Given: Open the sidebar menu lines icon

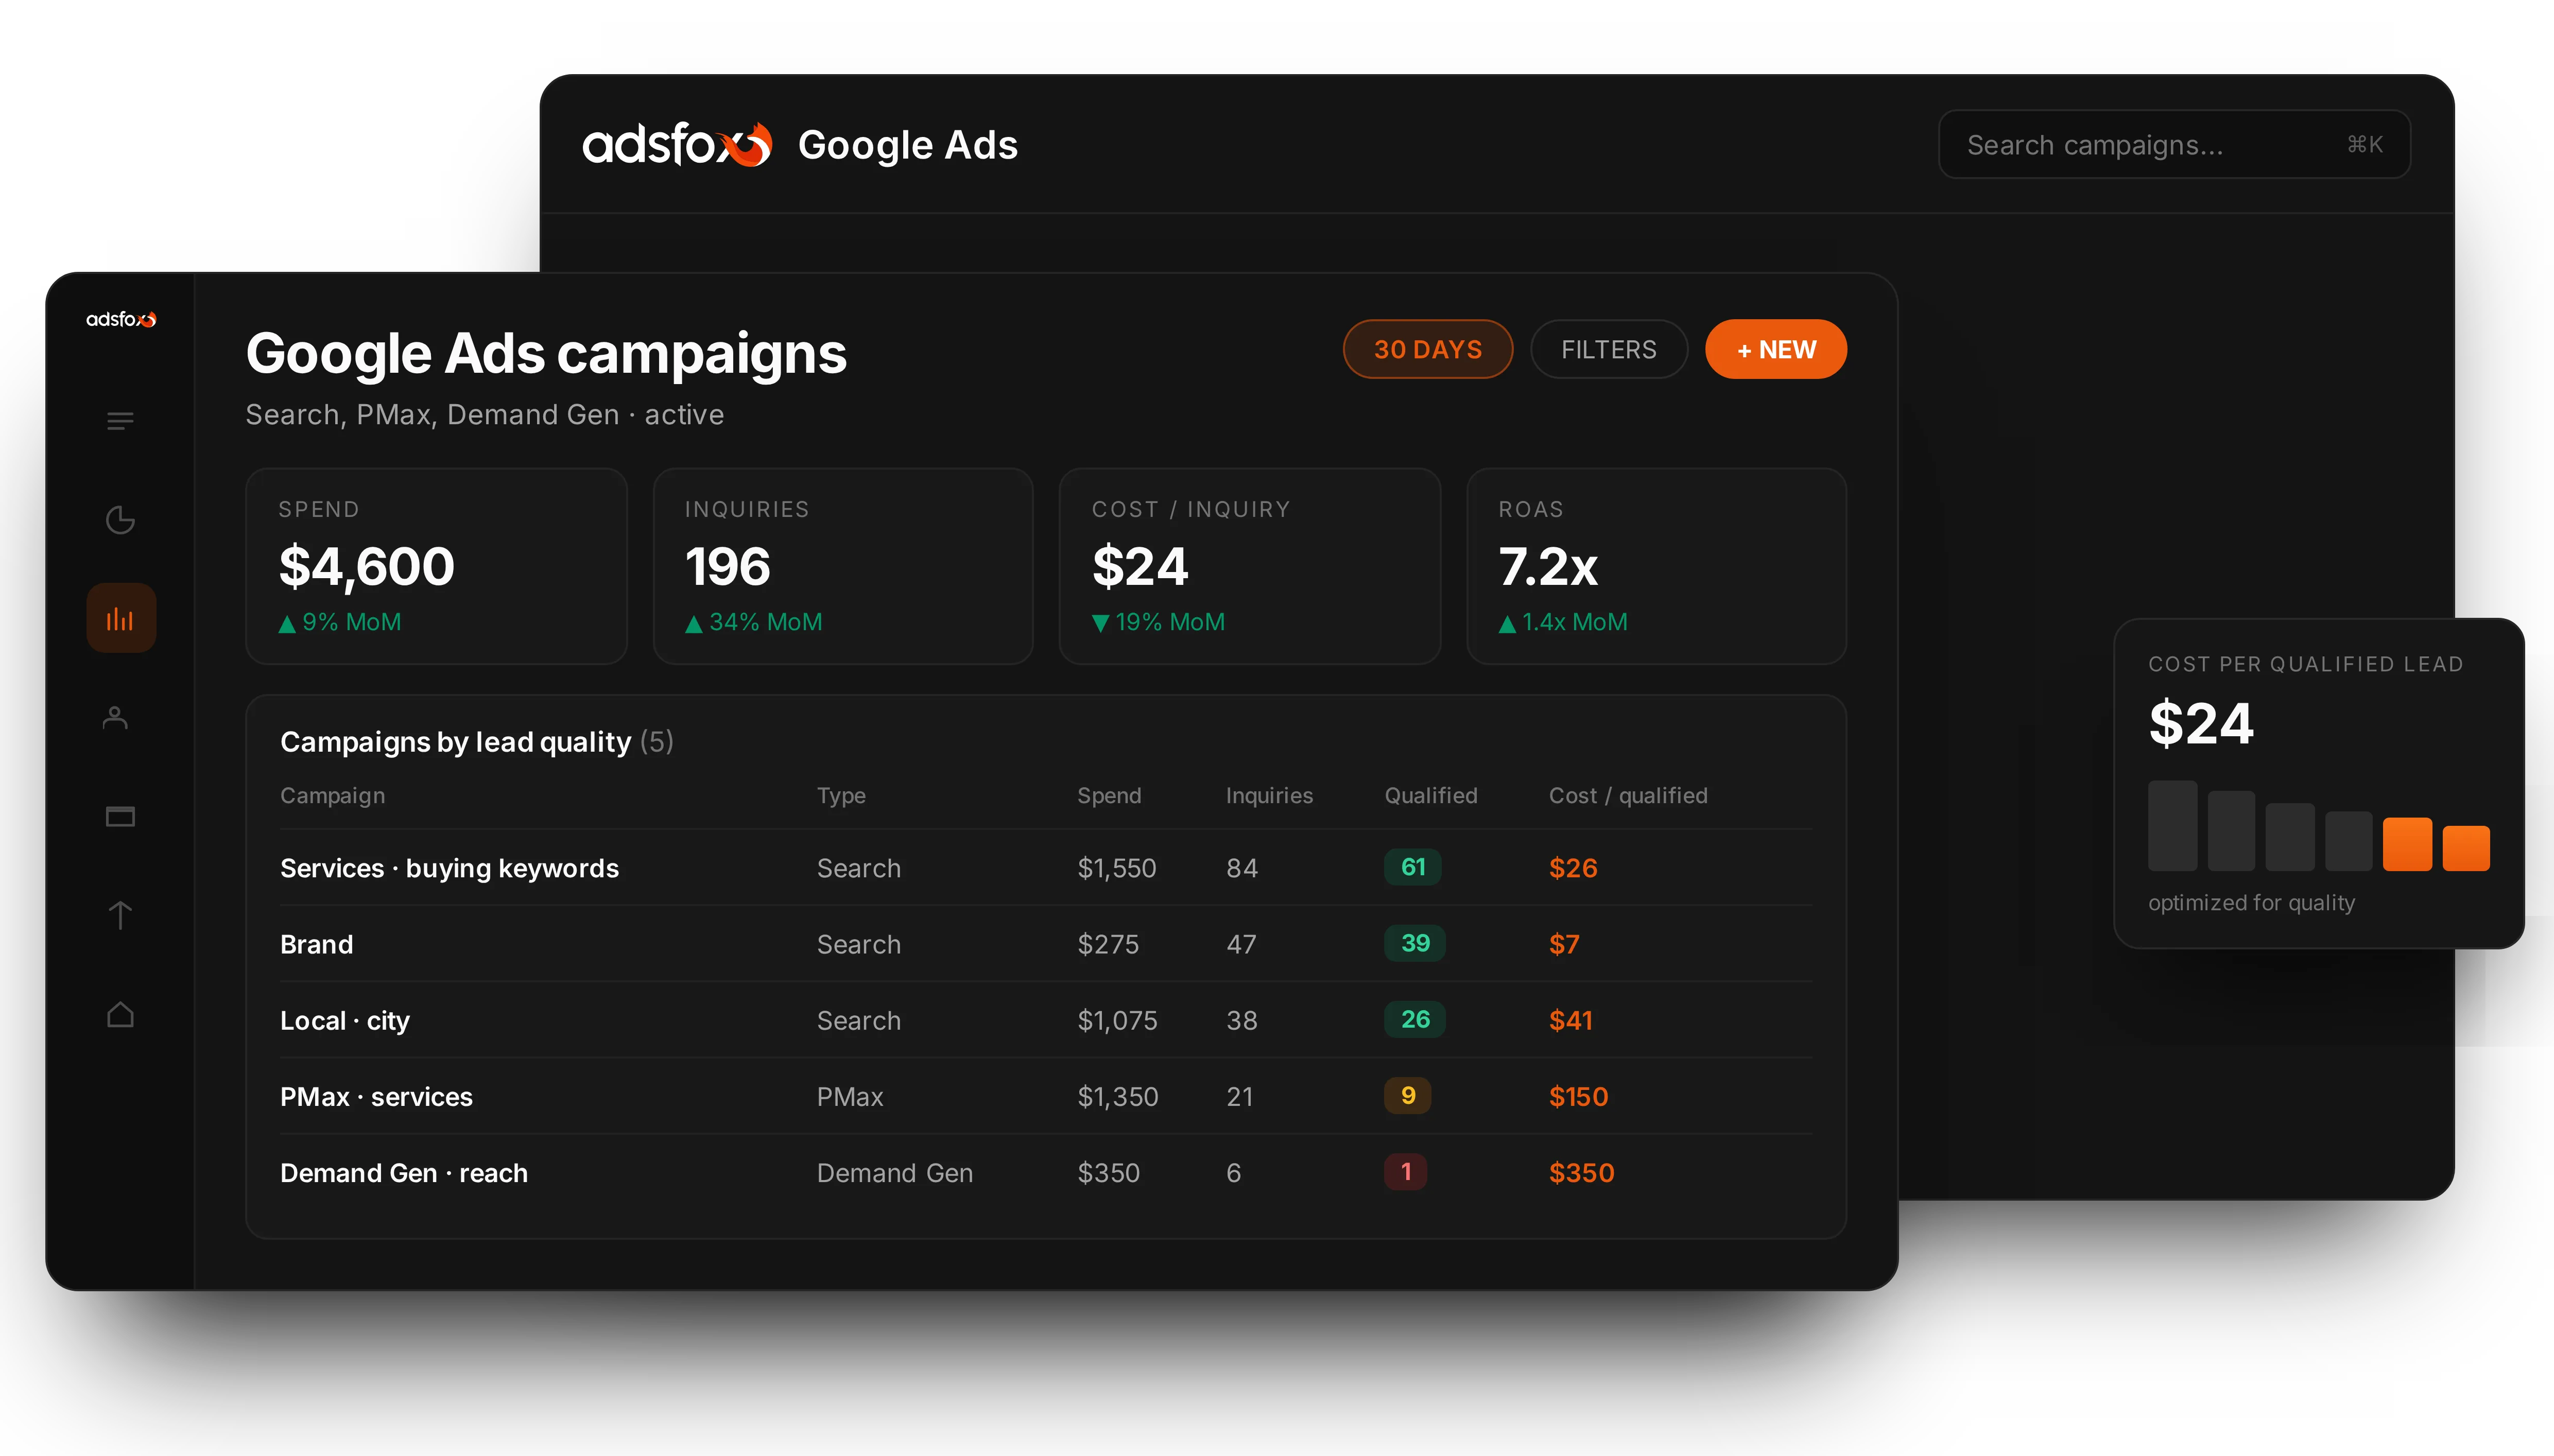Looking at the screenshot, I should (x=120, y=421).
